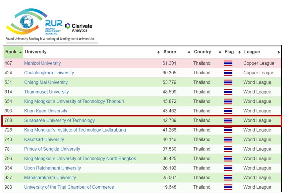Select rank value 708
This screenshot has width=284, height=195.
[x=8, y=120]
